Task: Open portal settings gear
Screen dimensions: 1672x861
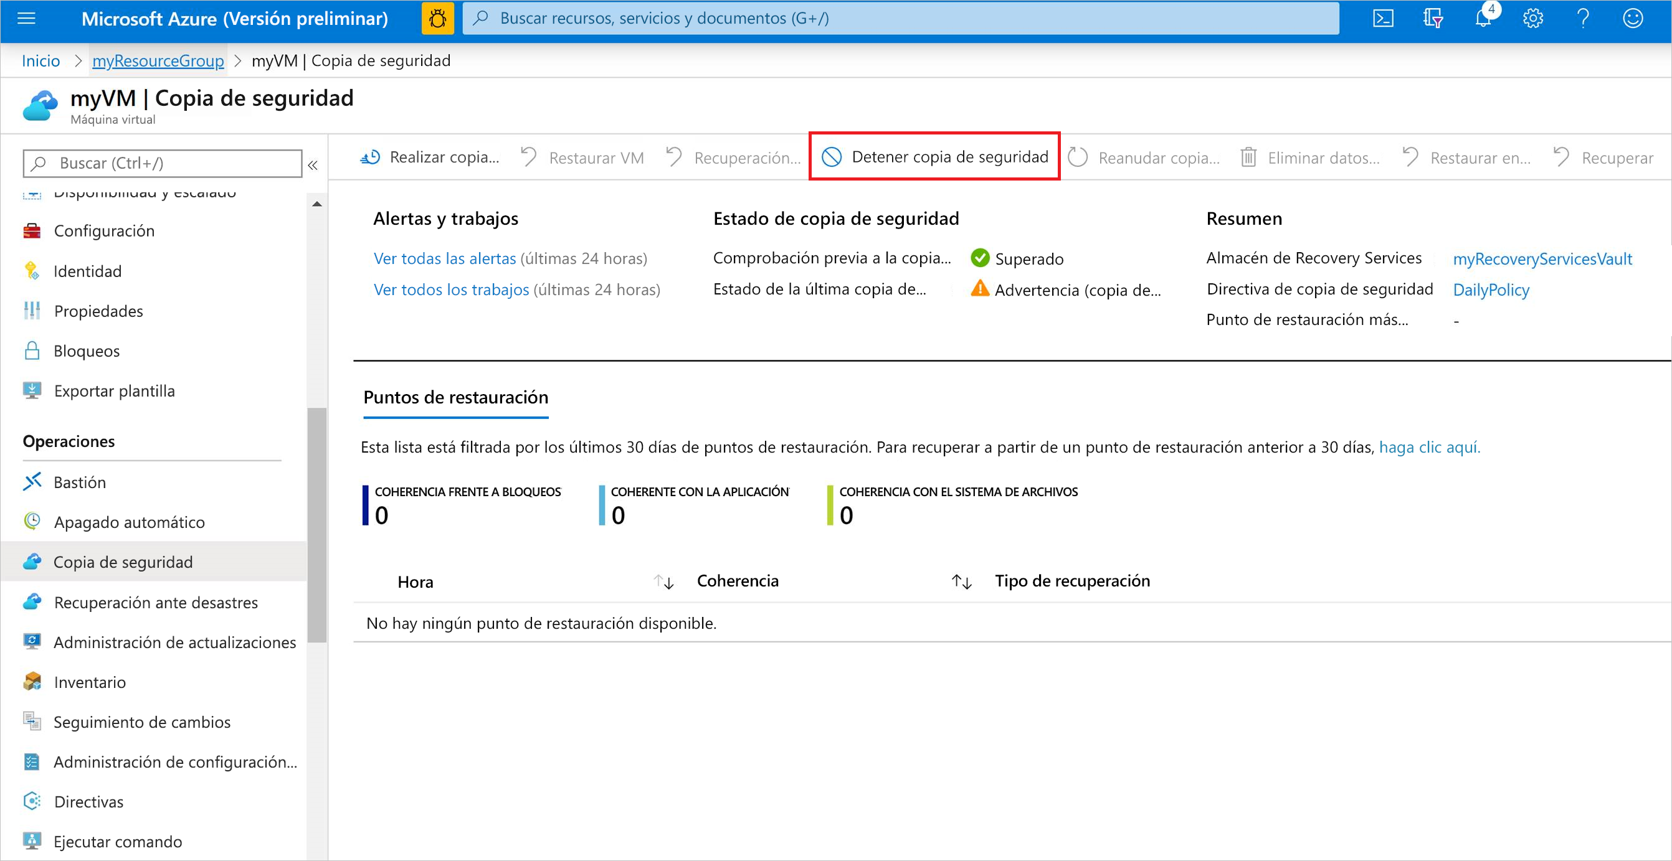Action: (x=1532, y=18)
